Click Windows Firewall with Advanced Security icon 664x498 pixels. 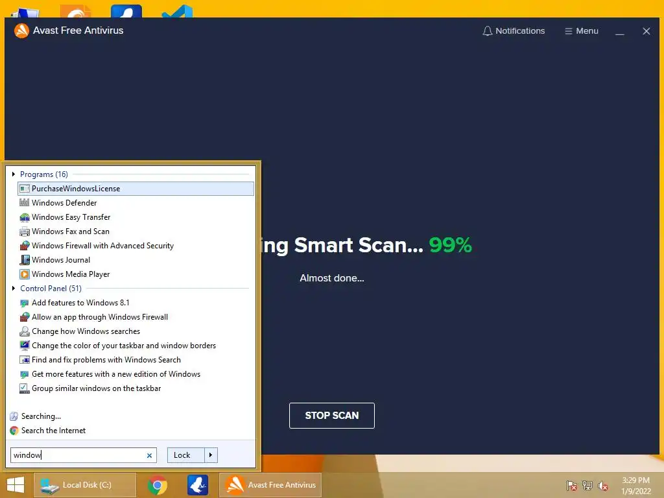pos(25,246)
